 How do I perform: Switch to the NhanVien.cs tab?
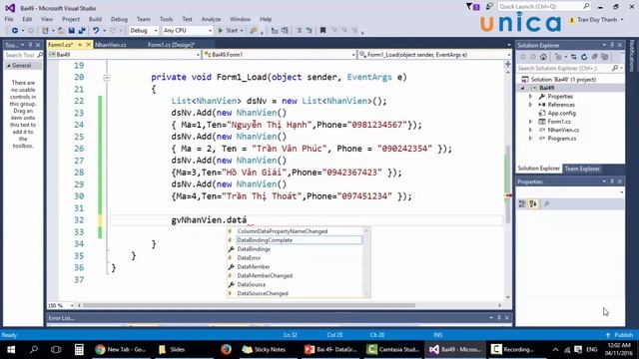point(111,45)
